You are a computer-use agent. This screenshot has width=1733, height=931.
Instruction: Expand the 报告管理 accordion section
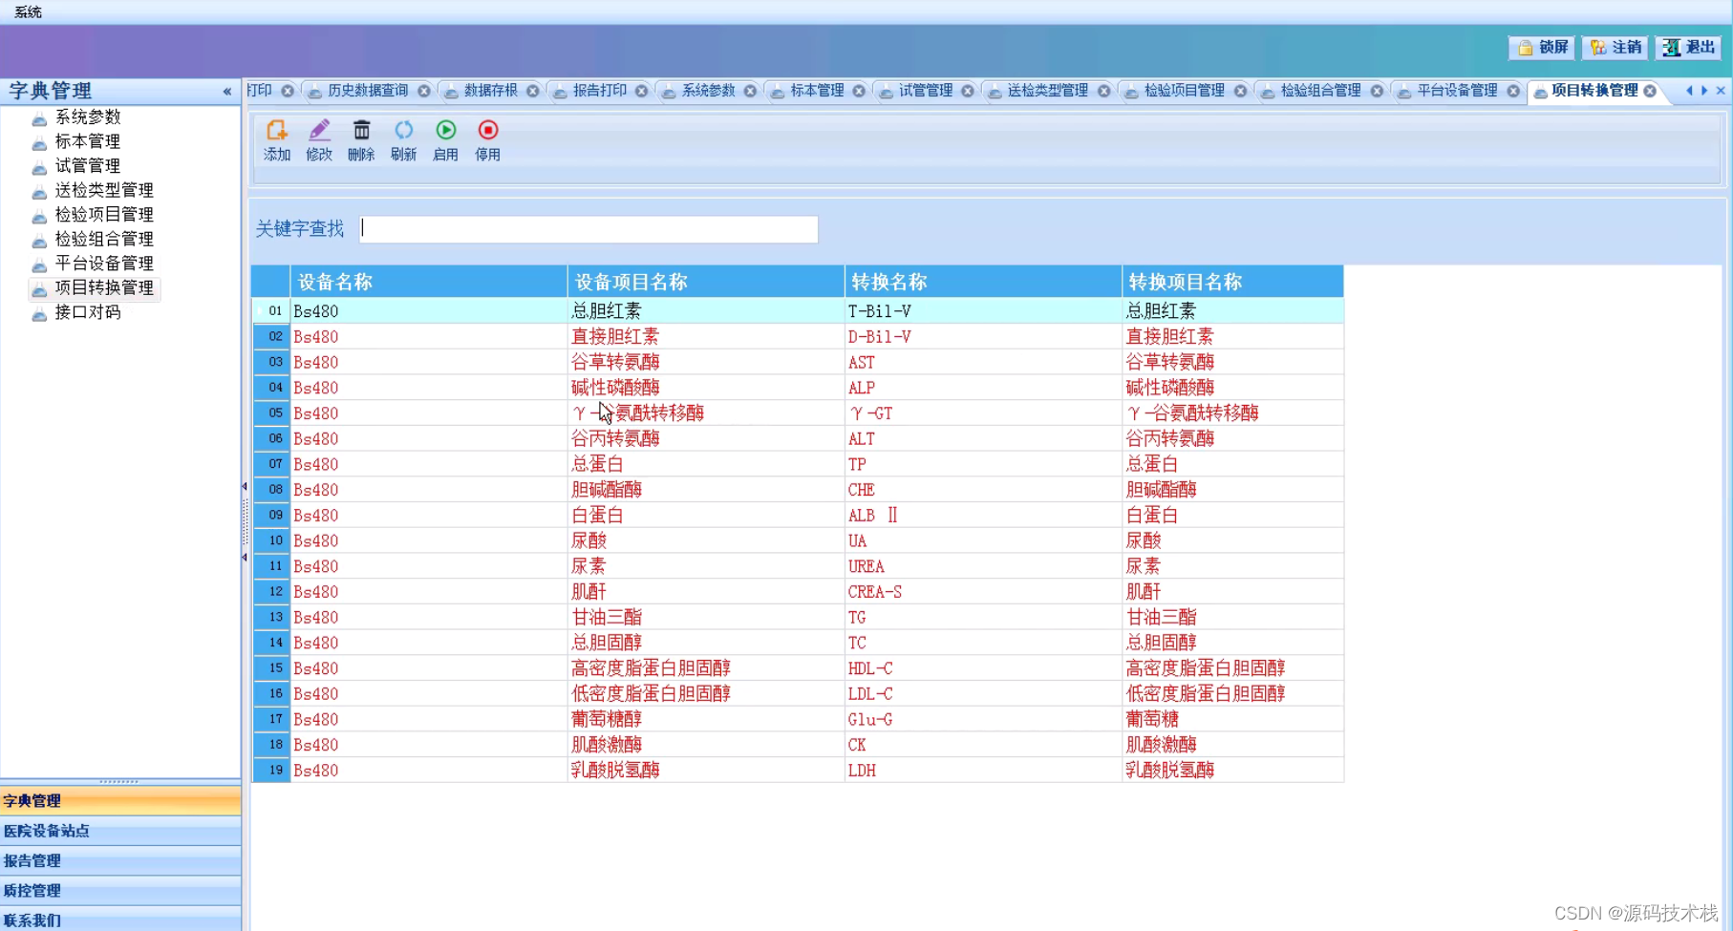pos(120,860)
